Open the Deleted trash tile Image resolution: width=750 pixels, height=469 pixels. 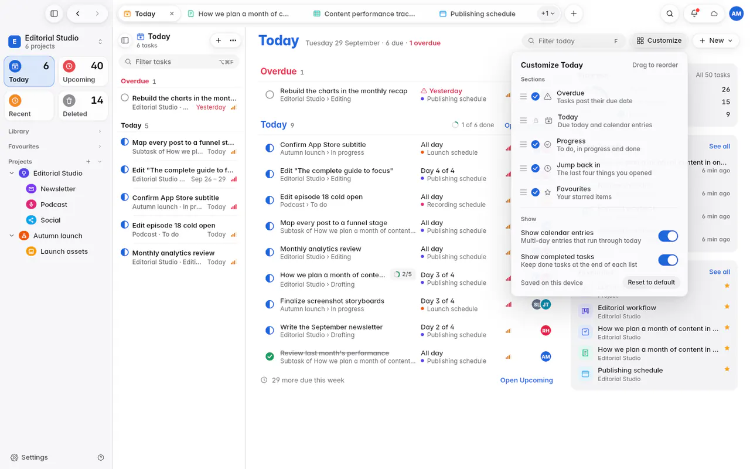point(83,106)
